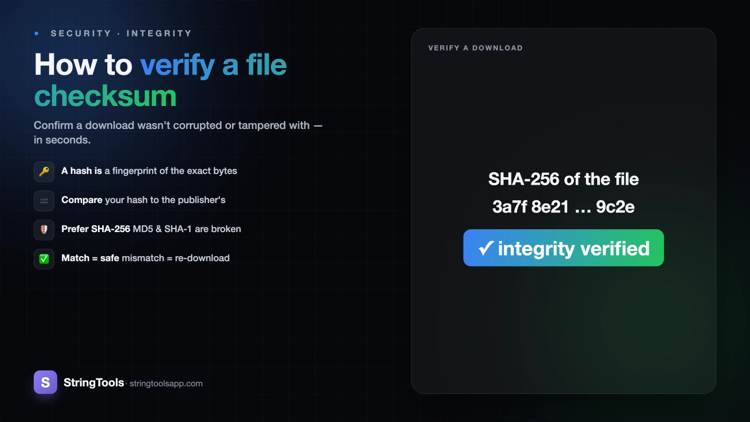Click the key icon beside hash fingerprint

pos(44,172)
